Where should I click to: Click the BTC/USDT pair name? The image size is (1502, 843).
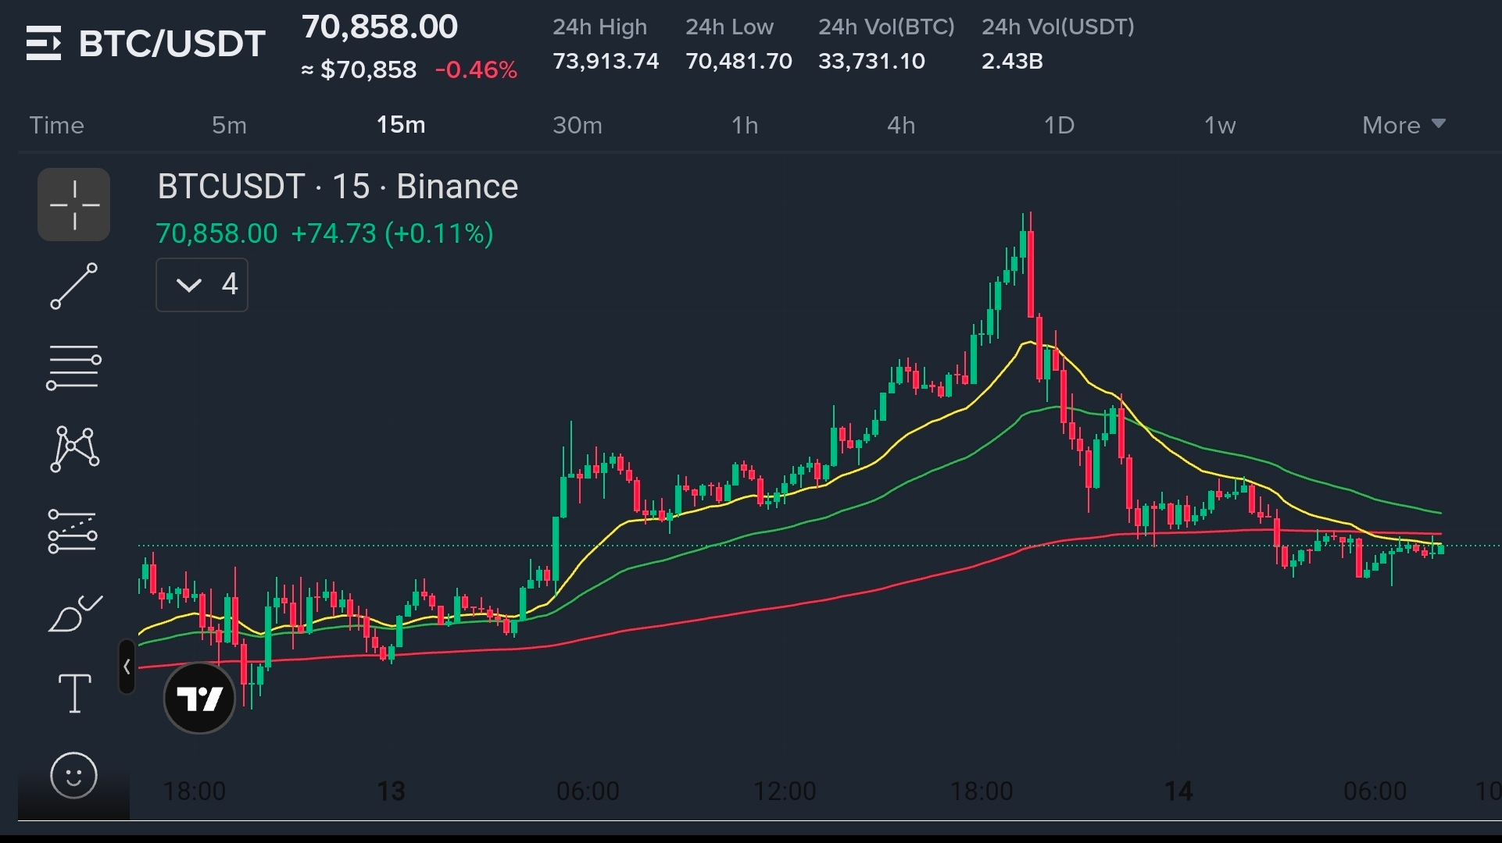click(172, 44)
